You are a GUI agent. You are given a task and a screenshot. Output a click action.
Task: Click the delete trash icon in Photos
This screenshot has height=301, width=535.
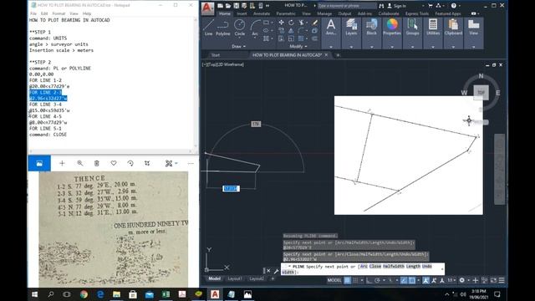pos(97,164)
